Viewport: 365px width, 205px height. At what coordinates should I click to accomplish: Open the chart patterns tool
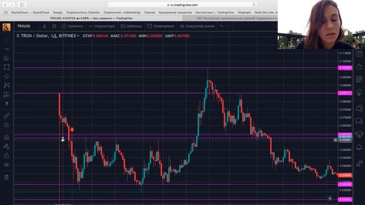(6, 85)
